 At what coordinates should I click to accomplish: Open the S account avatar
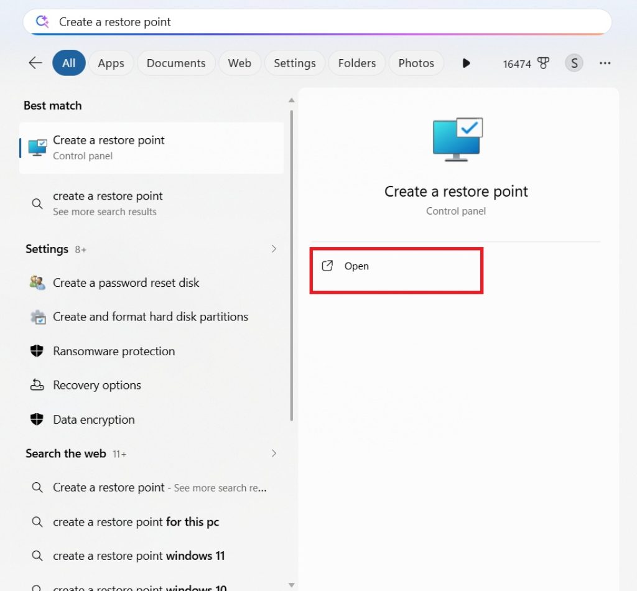tap(574, 63)
